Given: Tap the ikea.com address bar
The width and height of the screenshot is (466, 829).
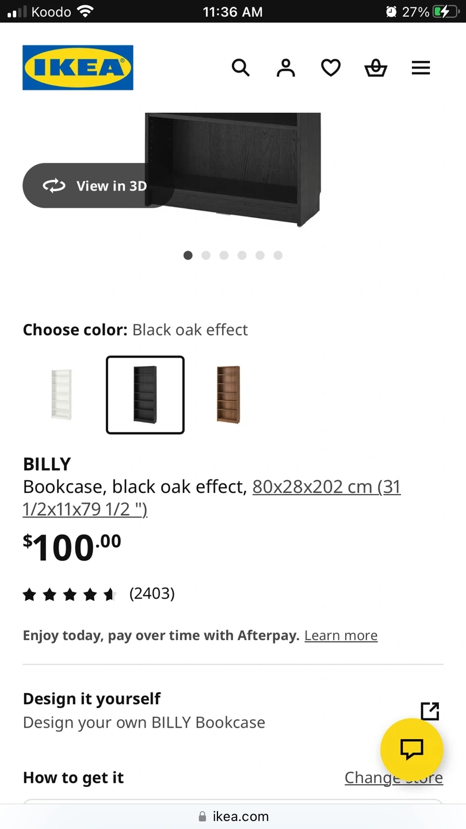Looking at the screenshot, I should 233,816.
